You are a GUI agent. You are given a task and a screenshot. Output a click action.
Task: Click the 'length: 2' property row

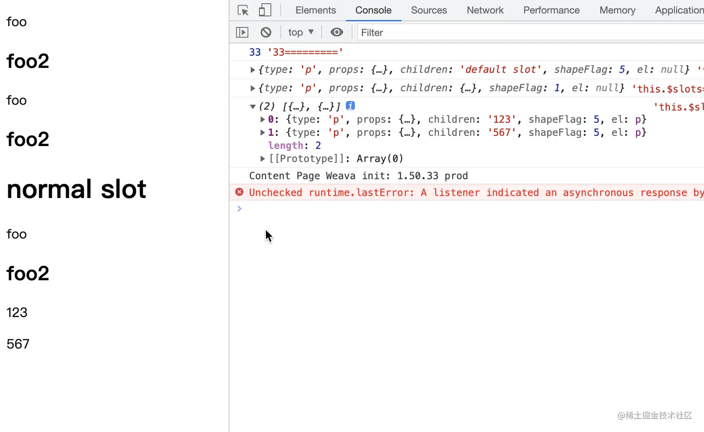point(294,146)
